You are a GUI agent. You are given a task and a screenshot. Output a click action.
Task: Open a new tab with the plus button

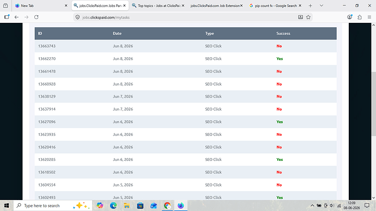(x=310, y=6)
